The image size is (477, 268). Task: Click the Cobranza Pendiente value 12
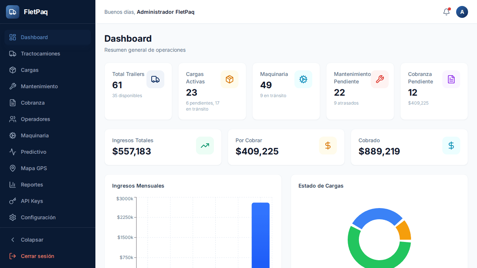(x=413, y=92)
